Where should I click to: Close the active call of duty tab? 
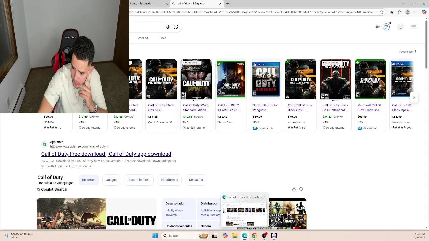[220, 4]
